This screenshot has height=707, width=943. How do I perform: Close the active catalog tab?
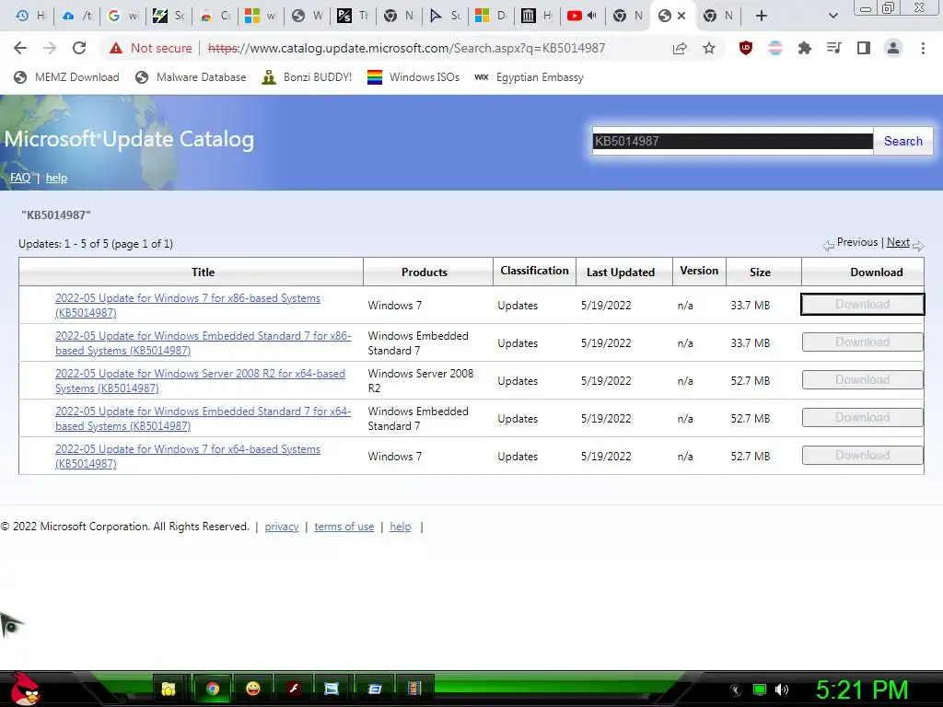coord(681,16)
